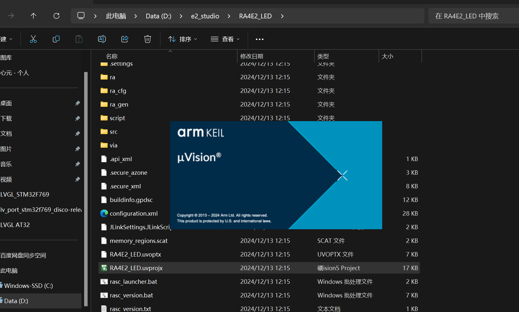Select the ra_gen folder icon

(x=104, y=104)
